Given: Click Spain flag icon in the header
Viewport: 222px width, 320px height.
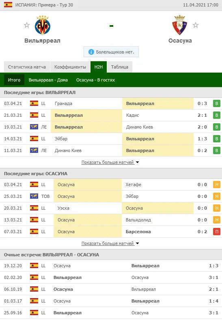Looking at the screenshot, I should click(8, 5).
